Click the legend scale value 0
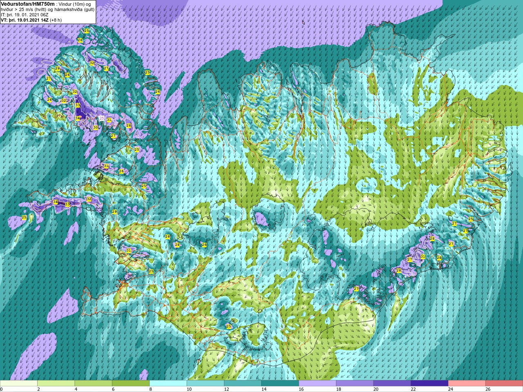The image size is (523, 392). tap(2, 389)
